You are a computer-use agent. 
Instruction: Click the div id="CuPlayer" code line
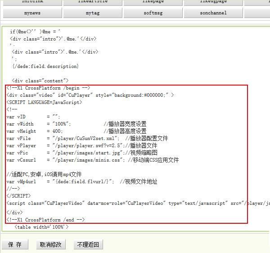point(90,95)
